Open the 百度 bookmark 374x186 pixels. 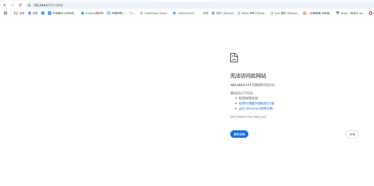pyautogui.click(x=33, y=13)
